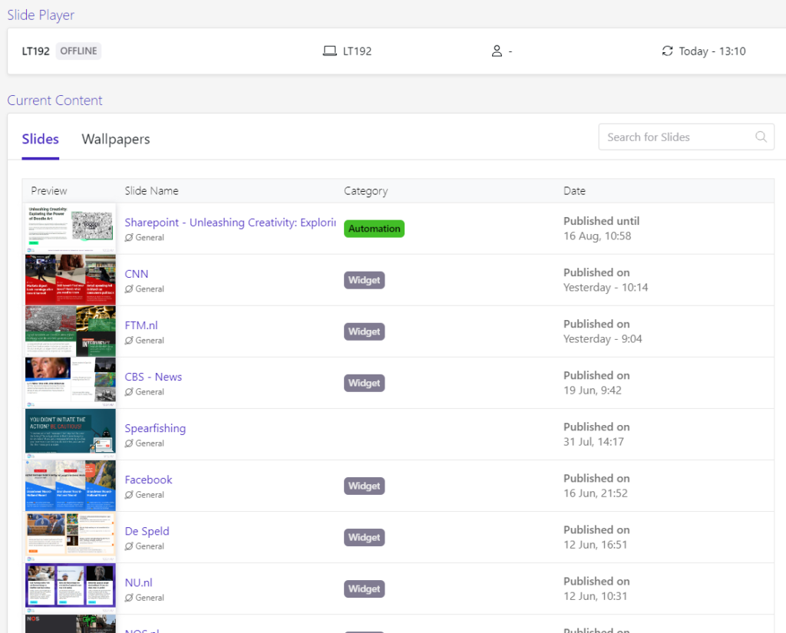Screen dimensions: 786x633
Task: Click the '16 Jun, 21:52' date text
Action: (596, 493)
